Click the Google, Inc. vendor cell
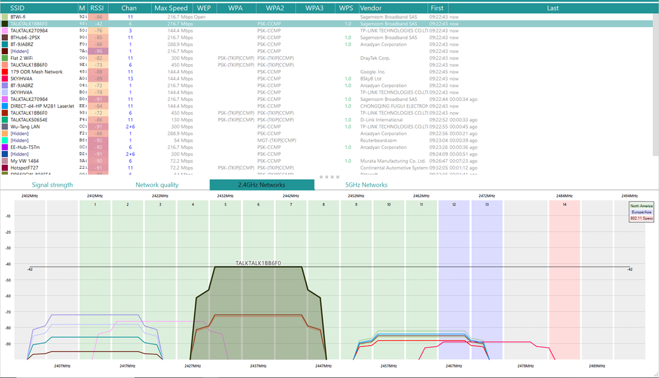This screenshot has width=659, height=378. coord(372,72)
